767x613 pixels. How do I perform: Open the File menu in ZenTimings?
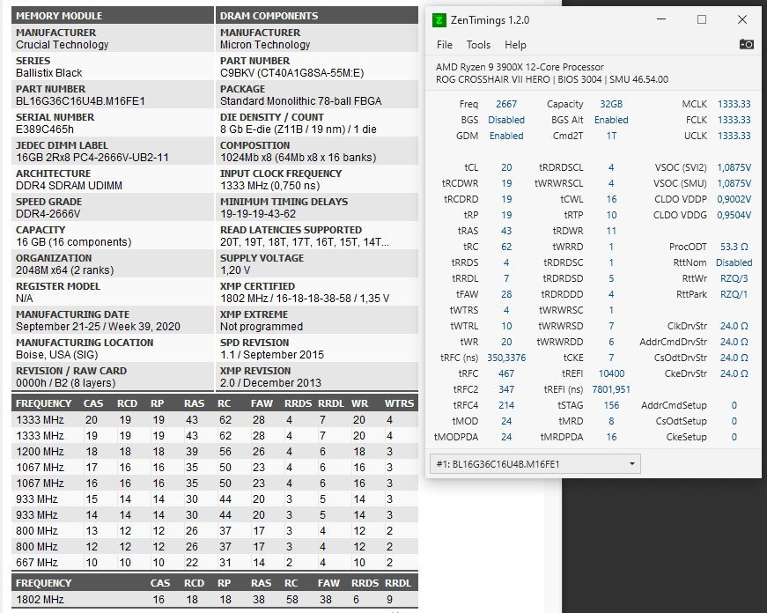[x=444, y=45]
